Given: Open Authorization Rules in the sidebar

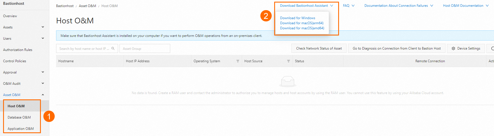Looking at the screenshot, I should pyautogui.click(x=18, y=50).
